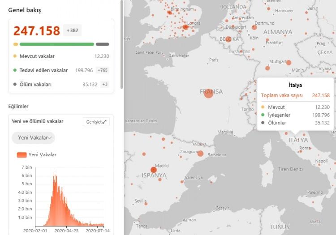The height and width of the screenshot is (235, 336).
Task: Click the Mevcut row in tooltip
Action: point(295,107)
